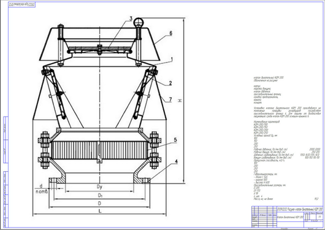325x230 pixels.
Task: Select the sheet number cell reading 11
Action: (x=319, y=217)
